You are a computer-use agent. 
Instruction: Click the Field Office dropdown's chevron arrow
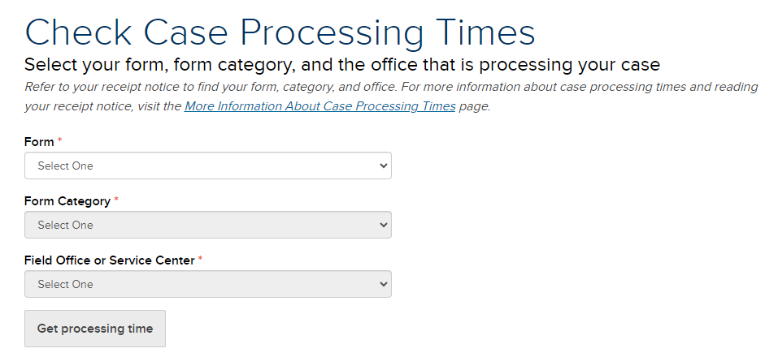tap(384, 284)
